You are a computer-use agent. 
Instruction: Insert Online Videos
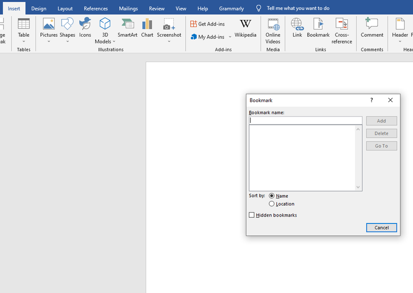point(272,31)
